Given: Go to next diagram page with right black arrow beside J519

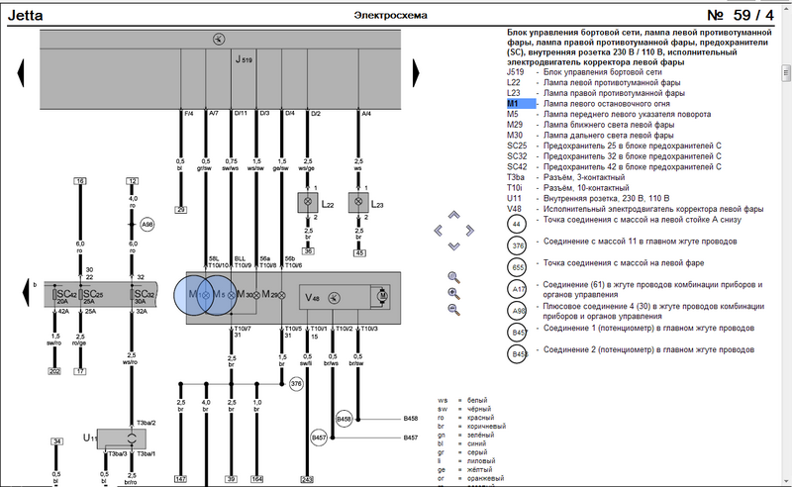Looking at the screenshot, I should (x=416, y=73).
